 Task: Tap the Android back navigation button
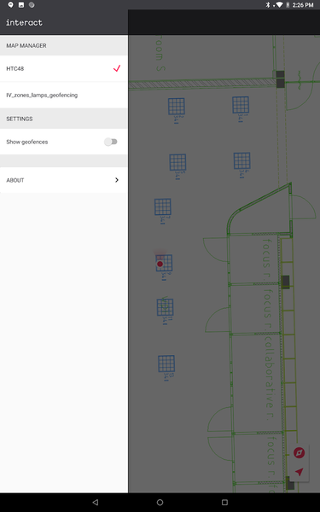(95, 503)
